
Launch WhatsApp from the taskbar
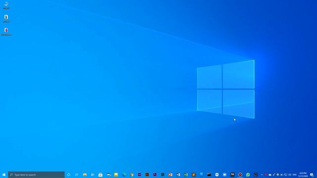(248, 175)
